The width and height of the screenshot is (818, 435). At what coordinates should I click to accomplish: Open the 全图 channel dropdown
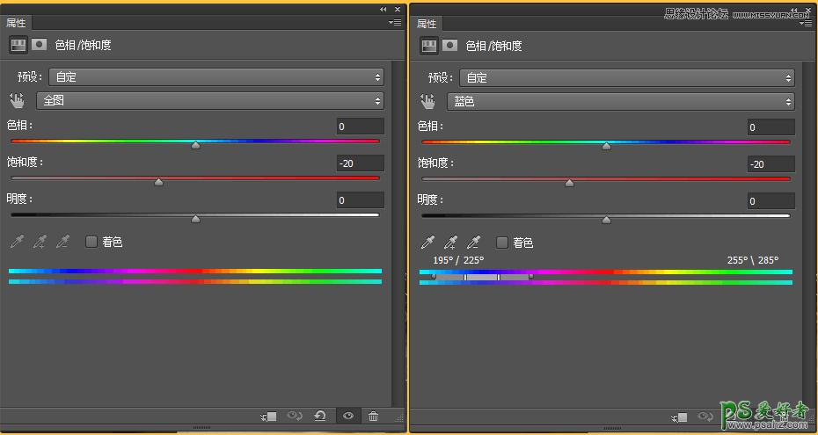(209, 100)
